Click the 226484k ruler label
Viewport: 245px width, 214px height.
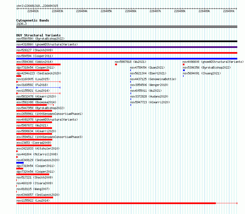pos(82,11)
